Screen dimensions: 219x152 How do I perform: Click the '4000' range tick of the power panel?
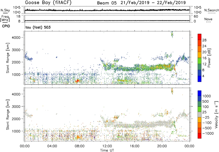16,38
